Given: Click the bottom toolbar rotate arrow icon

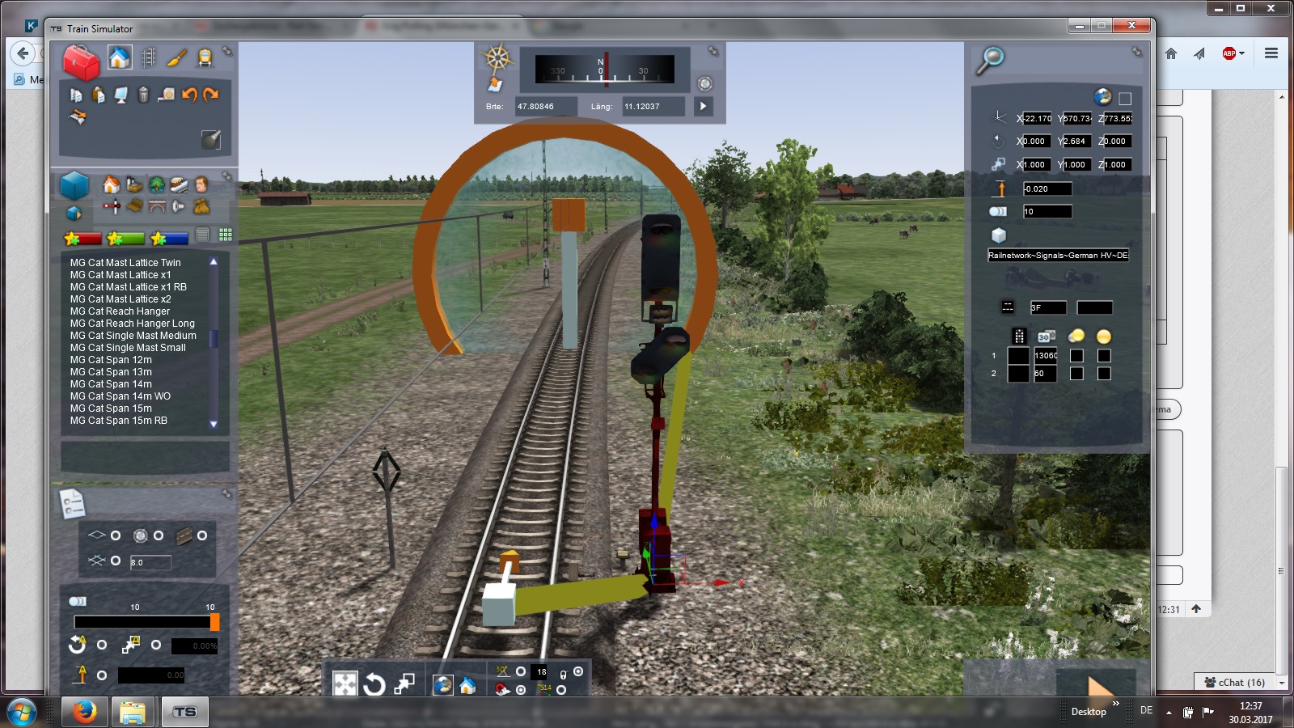Looking at the screenshot, I should [x=374, y=685].
